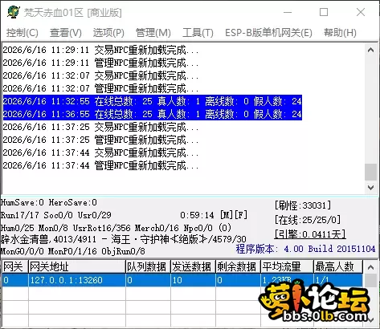Click the 0:59:14 uptime timer
Screen dimensions: 380x329
tap(197, 215)
